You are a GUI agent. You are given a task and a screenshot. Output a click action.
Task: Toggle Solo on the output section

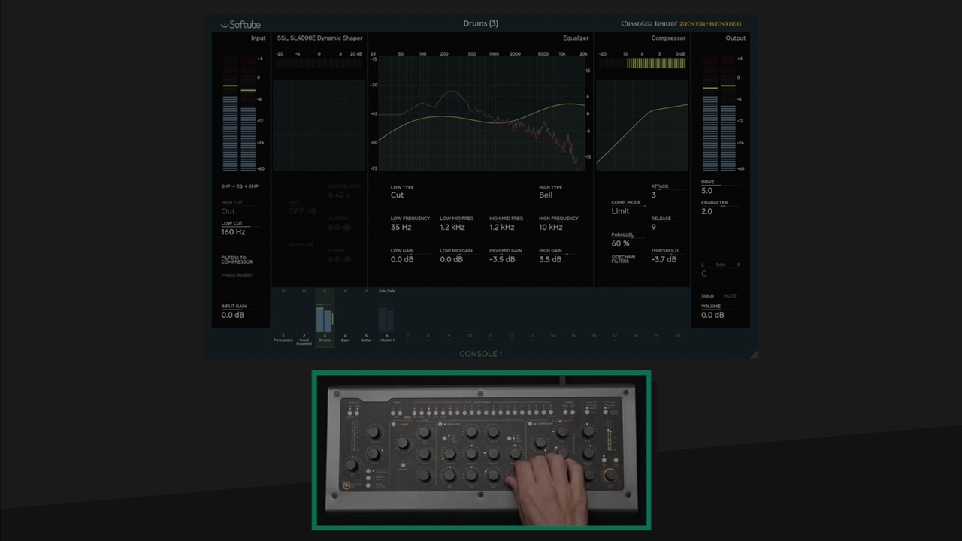[707, 296]
